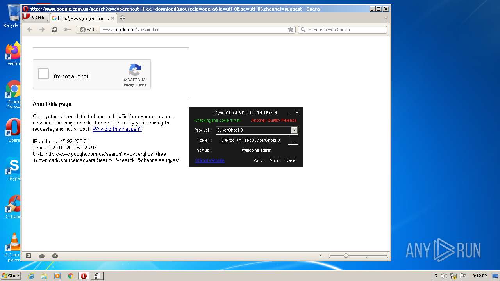Switch to CyberGhost patcher taskbar button
Image resolution: width=500 pixels, height=281 pixels.
tap(97, 276)
